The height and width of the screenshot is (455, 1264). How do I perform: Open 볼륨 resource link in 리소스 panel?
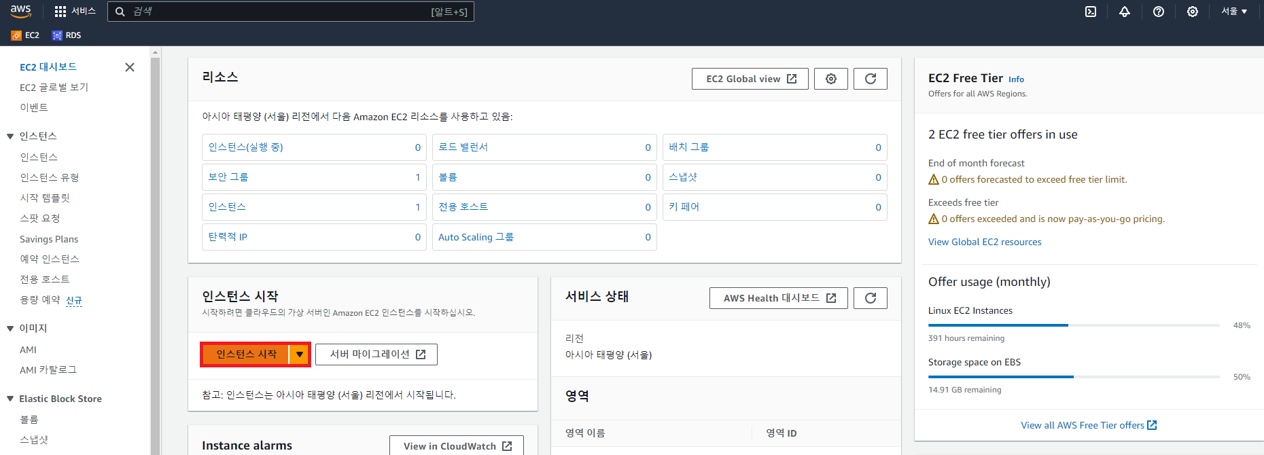click(x=448, y=177)
